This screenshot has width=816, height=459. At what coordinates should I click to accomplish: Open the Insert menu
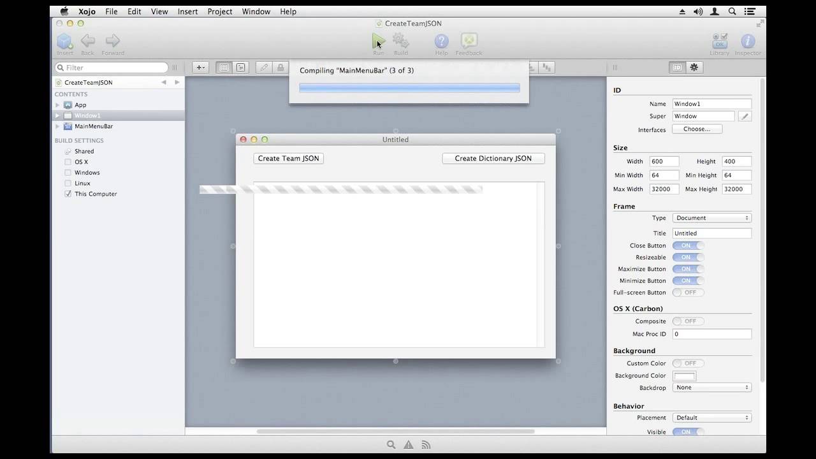(187, 11)
